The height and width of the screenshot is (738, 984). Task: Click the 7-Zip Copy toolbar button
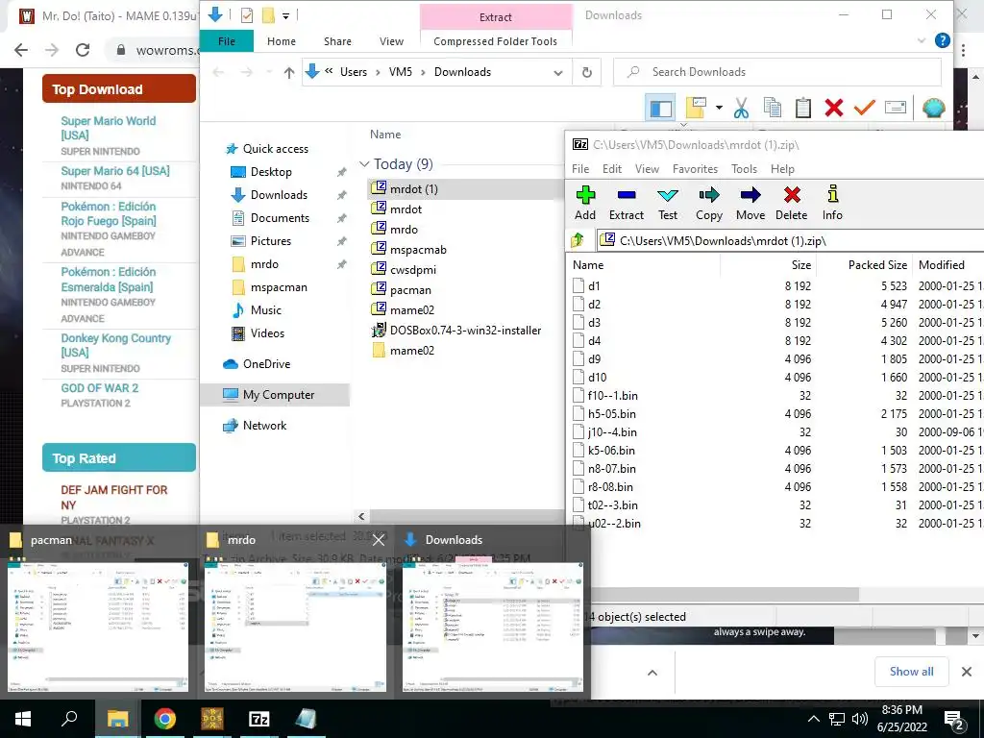(709, 203)
